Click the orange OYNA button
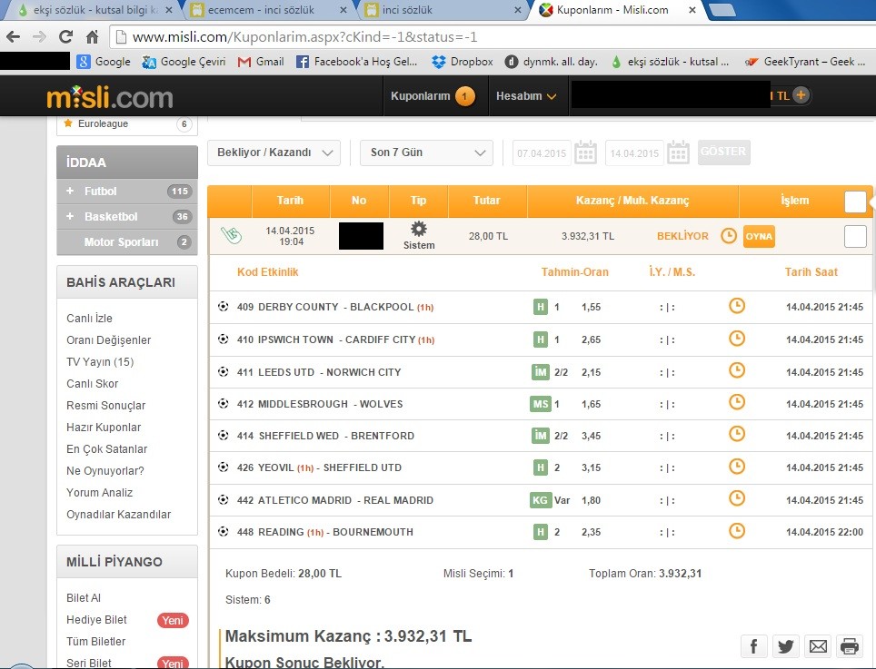Screen dimensions: 876x669 pyautogui.click(x=759, y=236)
